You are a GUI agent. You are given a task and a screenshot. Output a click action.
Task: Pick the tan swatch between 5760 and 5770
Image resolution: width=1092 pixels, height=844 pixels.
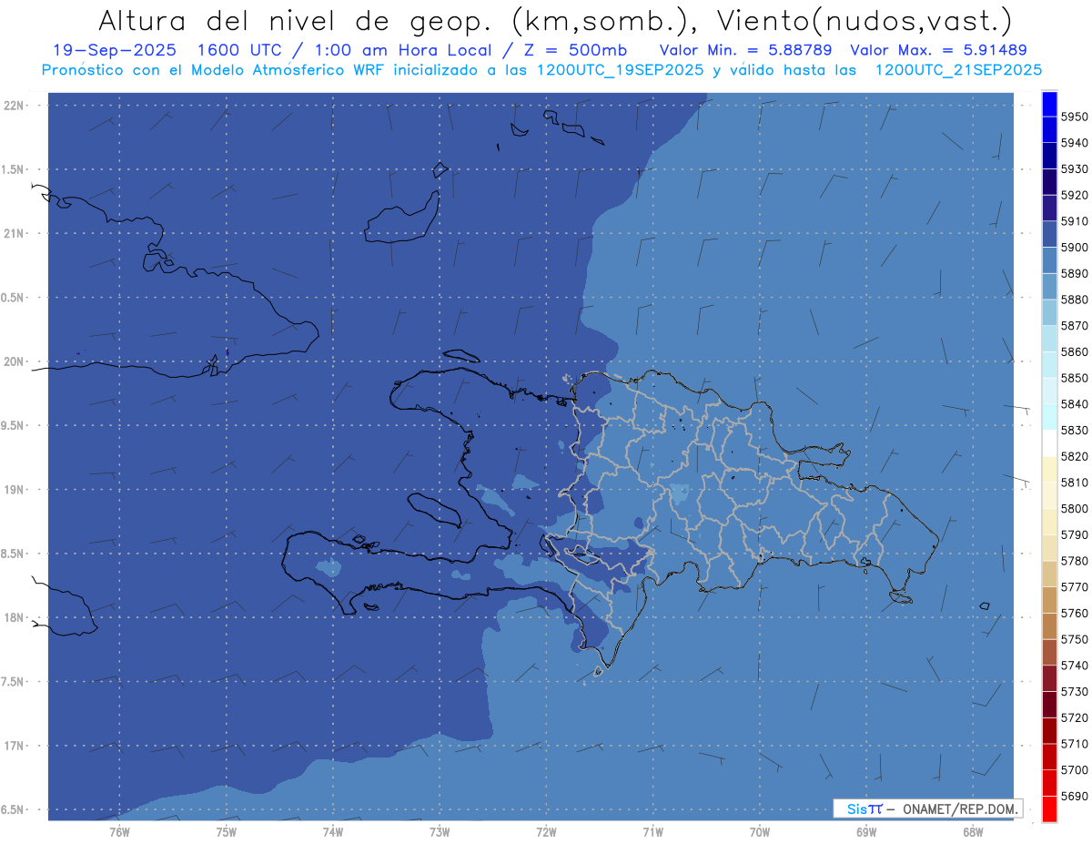coord(1049,600)
